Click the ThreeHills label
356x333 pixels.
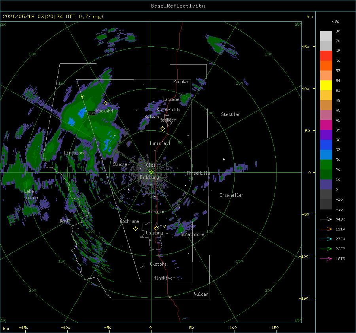pos(199,173)
